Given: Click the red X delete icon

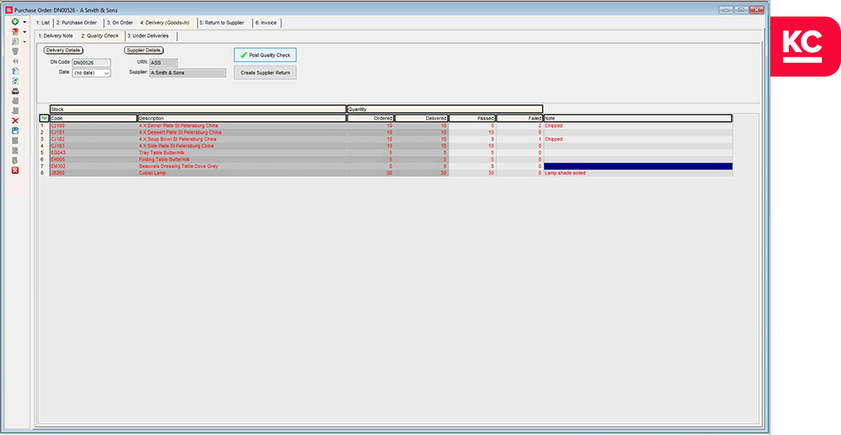Looking at the screenshot, I should [15, 121].
